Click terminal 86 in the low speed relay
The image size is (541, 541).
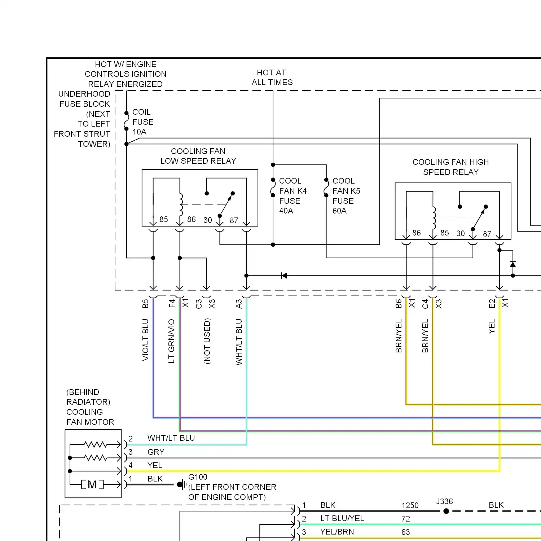tap(192, 219)
